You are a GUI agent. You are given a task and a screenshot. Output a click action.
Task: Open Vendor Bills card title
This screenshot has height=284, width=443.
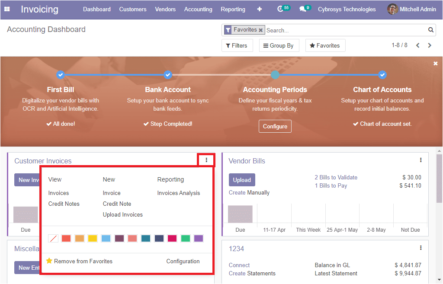(247, 161)
